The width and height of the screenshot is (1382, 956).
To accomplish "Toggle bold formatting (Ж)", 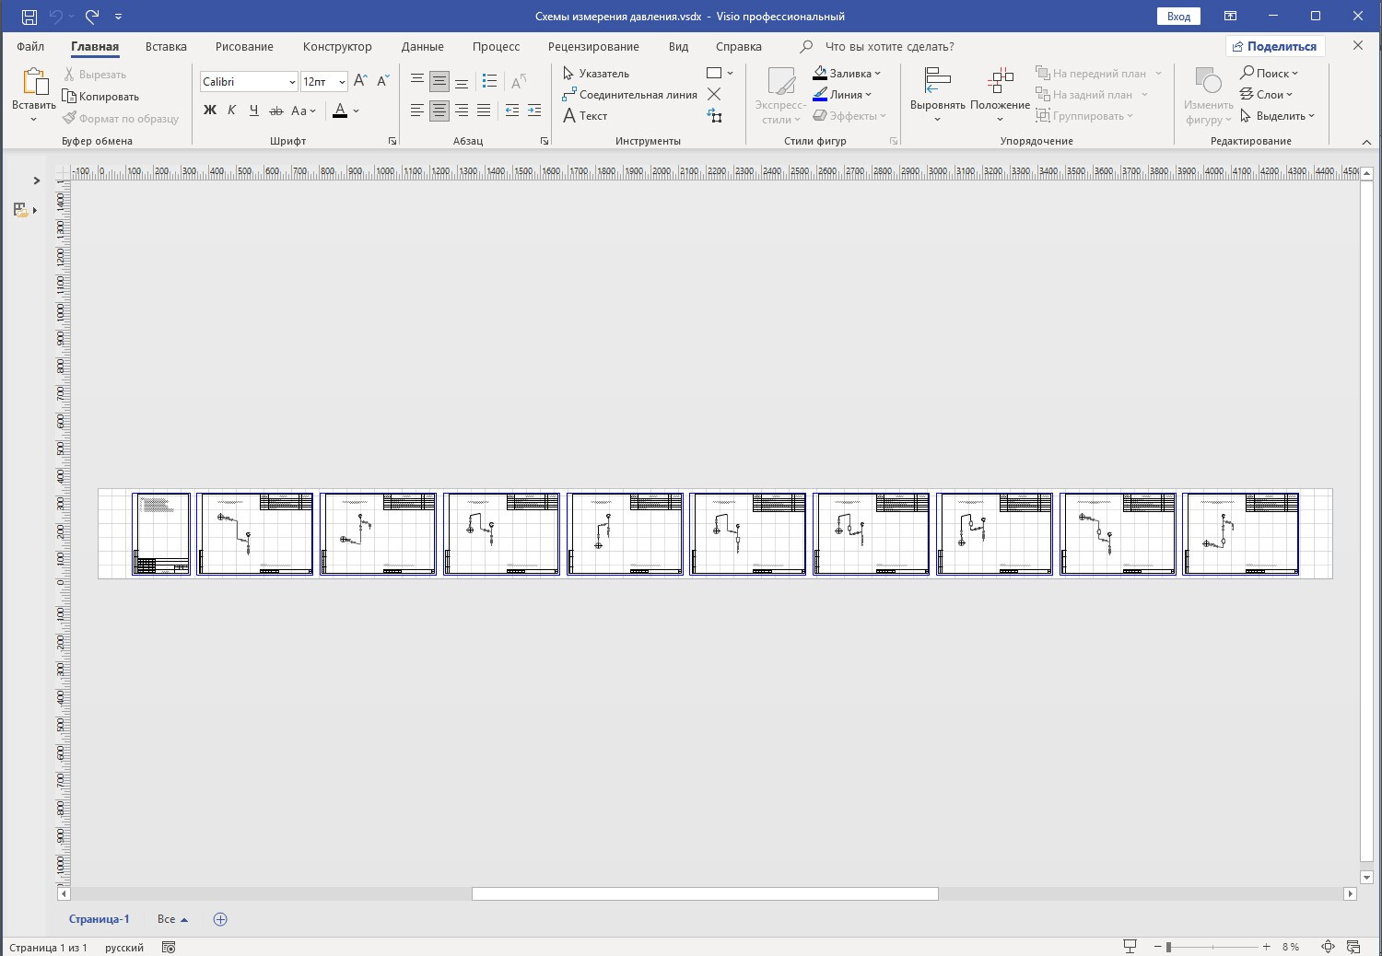I will pos(210,111).
